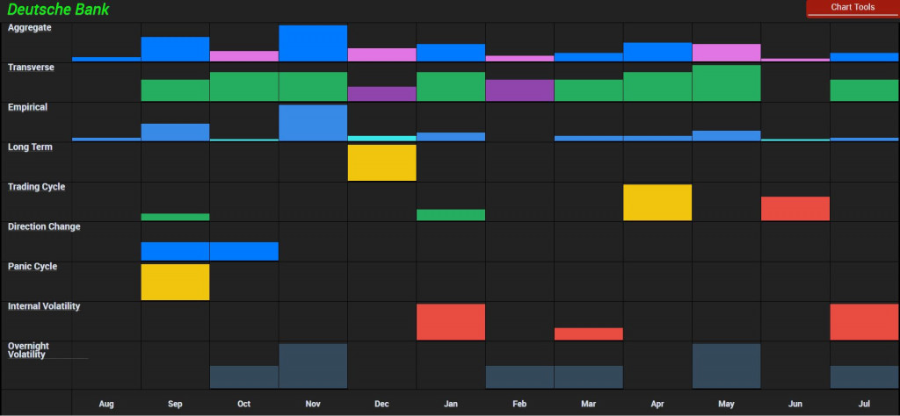Screen dimensions: 900x416
Task: Select the Direction Change row label
Action: (44, 227)
